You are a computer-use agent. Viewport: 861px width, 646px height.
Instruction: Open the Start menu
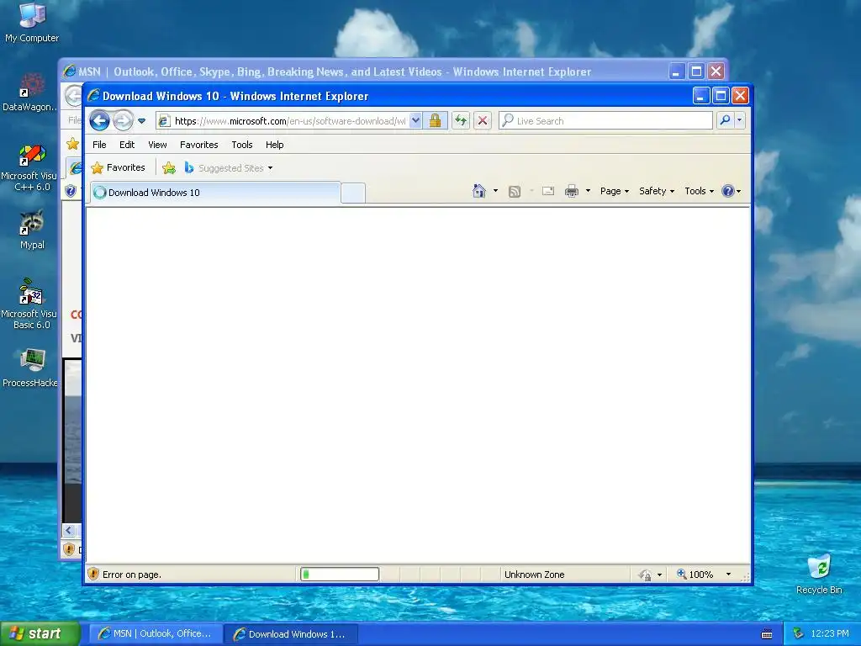(40, 633)
